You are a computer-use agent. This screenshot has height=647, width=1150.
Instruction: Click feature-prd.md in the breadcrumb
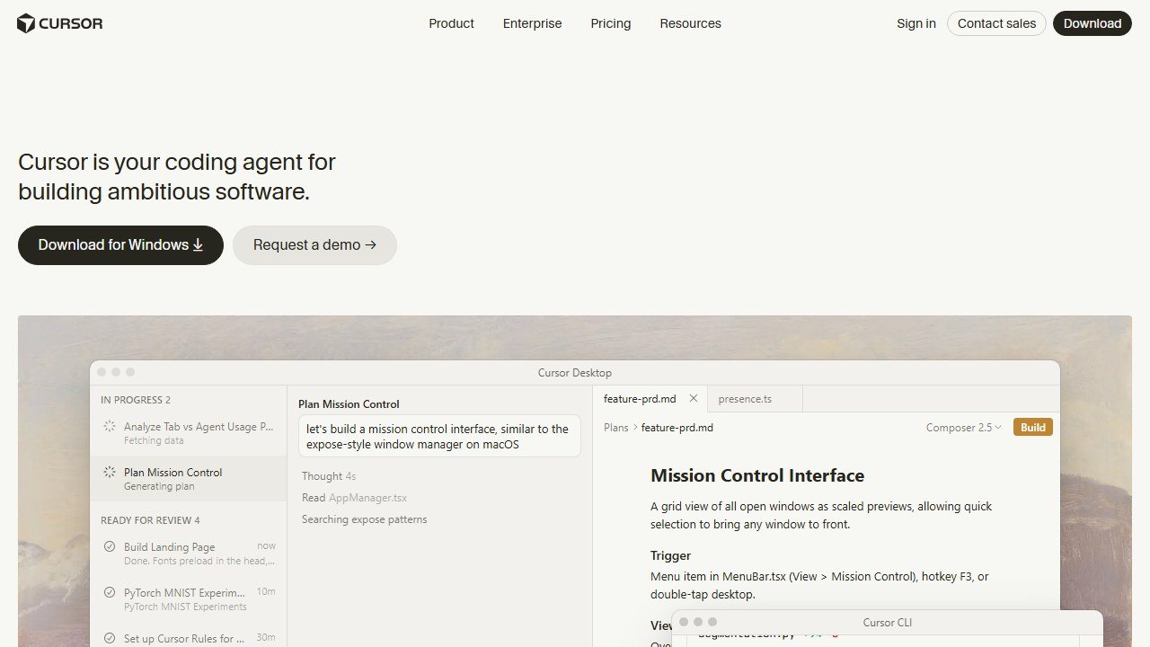coord(677,428)
